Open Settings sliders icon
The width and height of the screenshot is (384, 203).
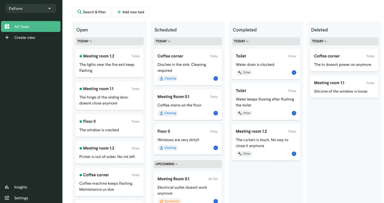click(x=7, y=198)
